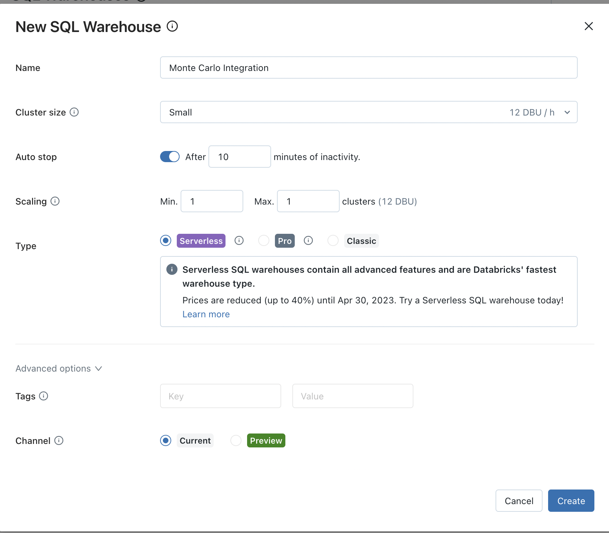
Task: Click the Min clusters field
Action: pyautogui.click(x=212, y=201)
